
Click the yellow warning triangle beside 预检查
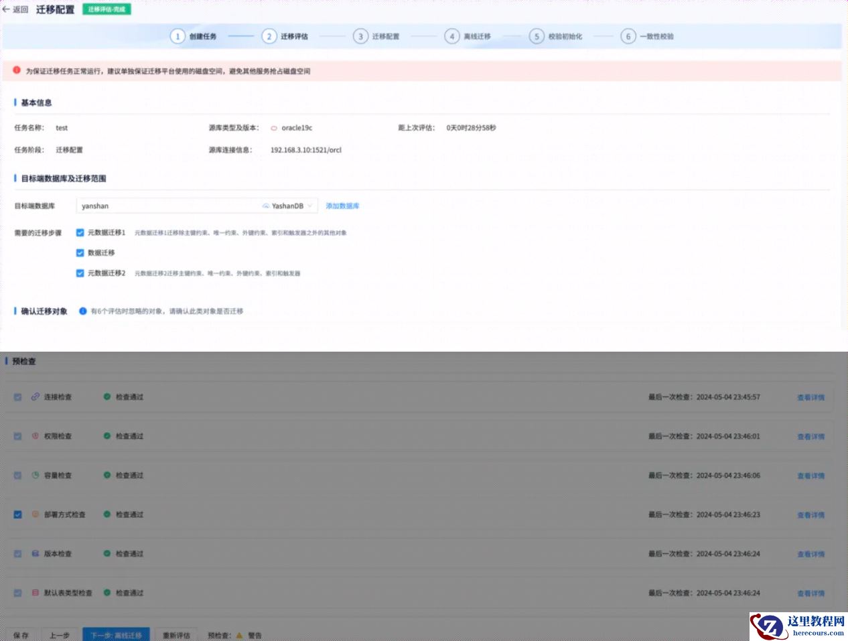(x=239, y=635)
